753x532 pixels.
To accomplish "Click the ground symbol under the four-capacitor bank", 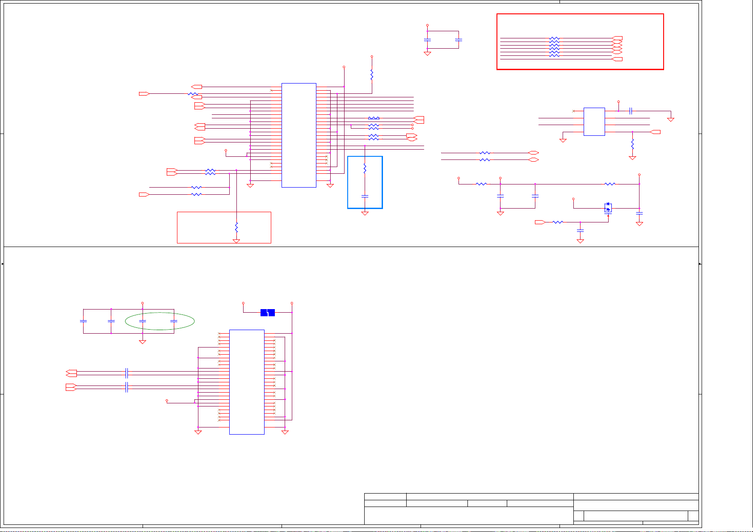I will coord(143,342).
